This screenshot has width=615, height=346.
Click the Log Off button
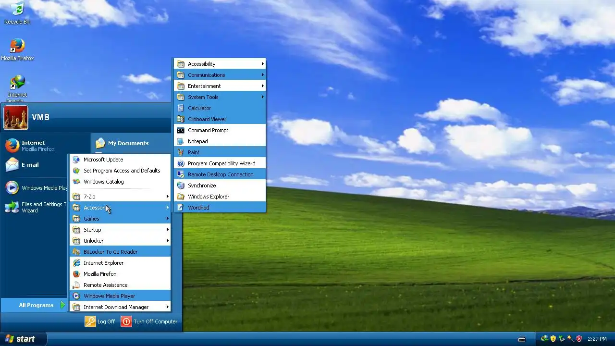coord(100,321)
